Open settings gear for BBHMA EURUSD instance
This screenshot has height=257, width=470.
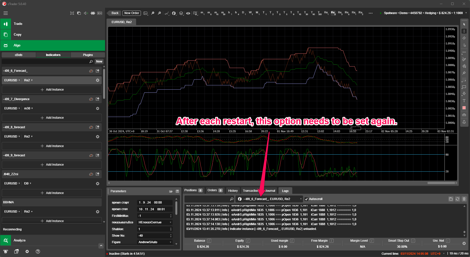coord(98,212)
